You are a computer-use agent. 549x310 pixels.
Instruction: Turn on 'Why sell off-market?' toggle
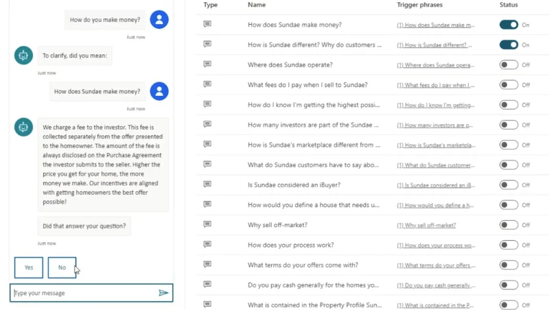[x=509, y=225]
